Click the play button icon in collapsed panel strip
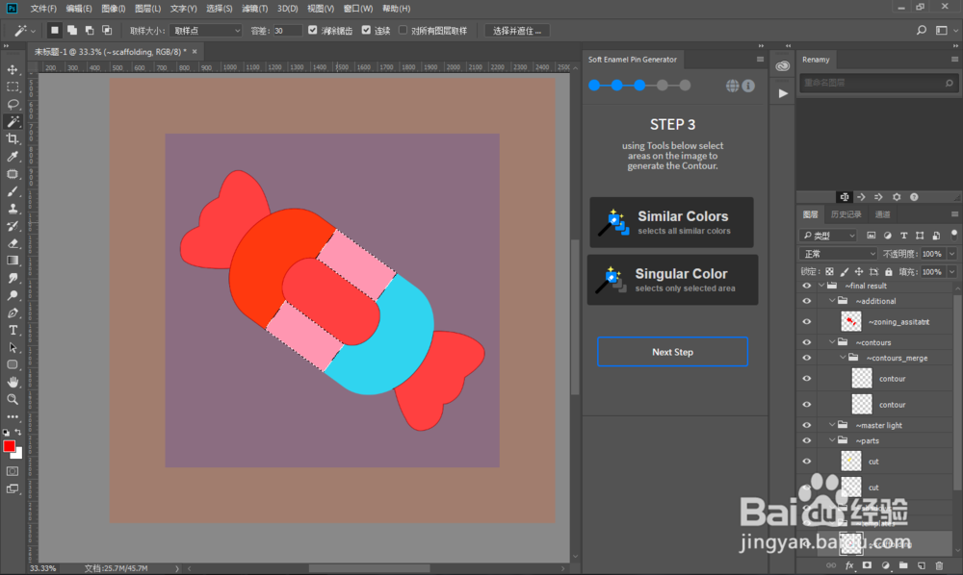The height and width of the screenshot is (575, 963). [x=782, y=93]
